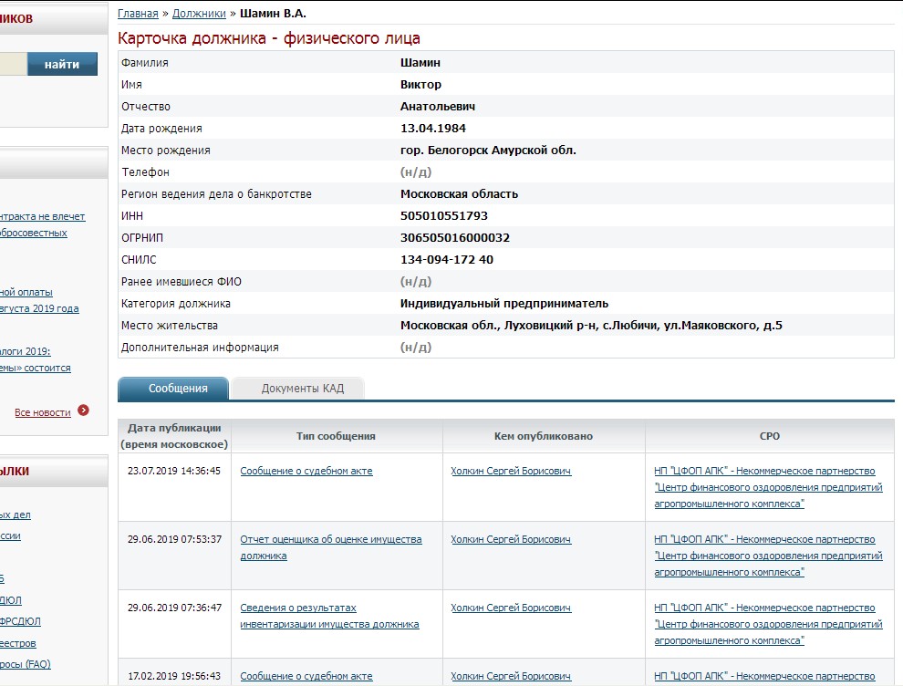This screenshot has width=903, height=686.
Task: Open the FAQ link in the left sidebar
Action: click(x=25, y=664)
